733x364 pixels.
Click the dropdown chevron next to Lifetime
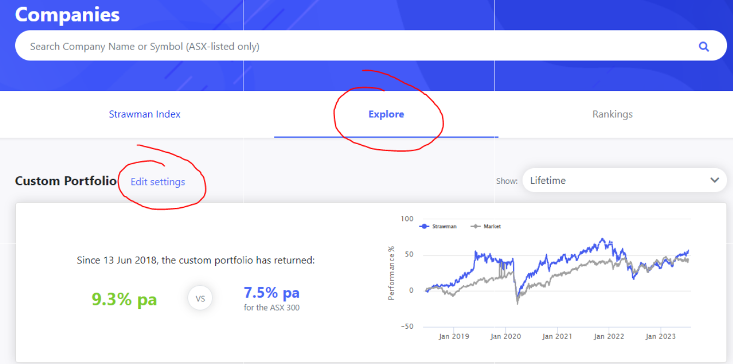pyautogui.click(x=714, y=180)
